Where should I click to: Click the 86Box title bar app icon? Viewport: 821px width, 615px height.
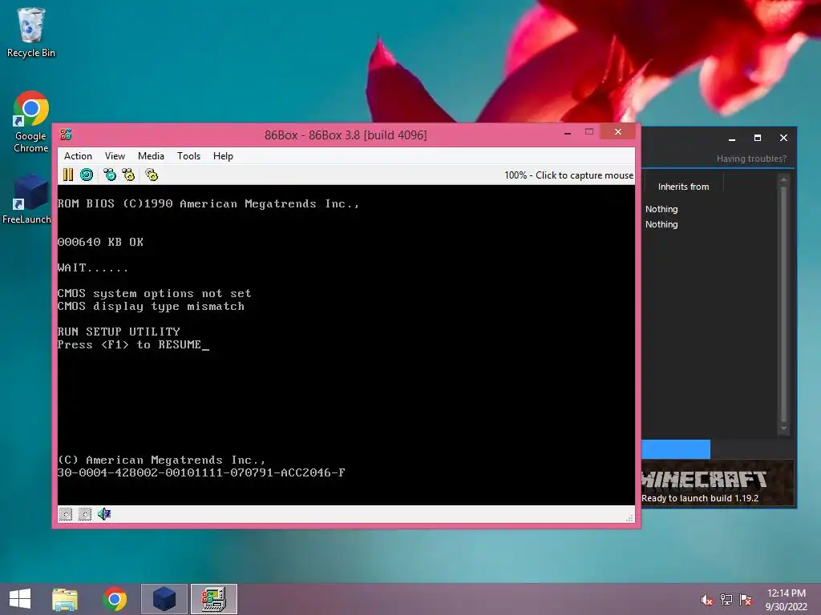66,135
